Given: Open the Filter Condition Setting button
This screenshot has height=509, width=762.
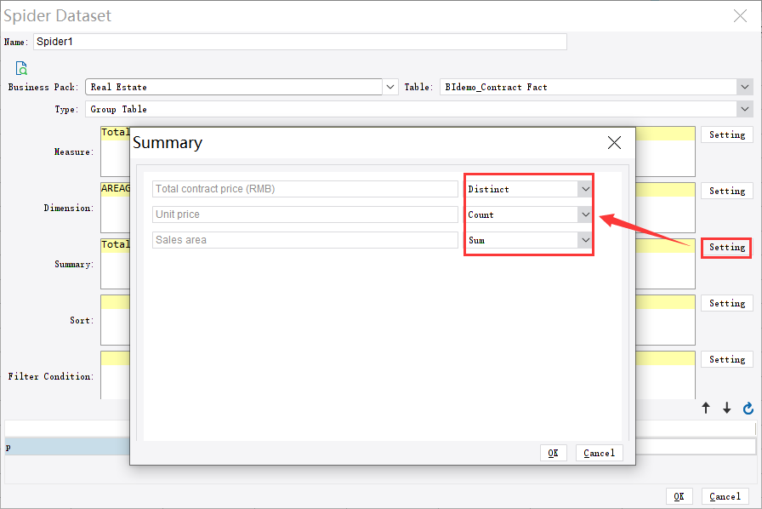Looking at the screenshot, I should click(x=727, y=358).
